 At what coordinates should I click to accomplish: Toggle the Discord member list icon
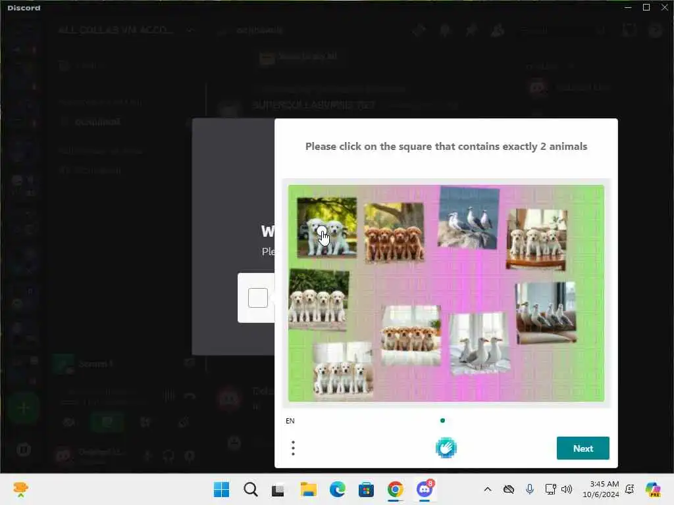tap(498, 30)
